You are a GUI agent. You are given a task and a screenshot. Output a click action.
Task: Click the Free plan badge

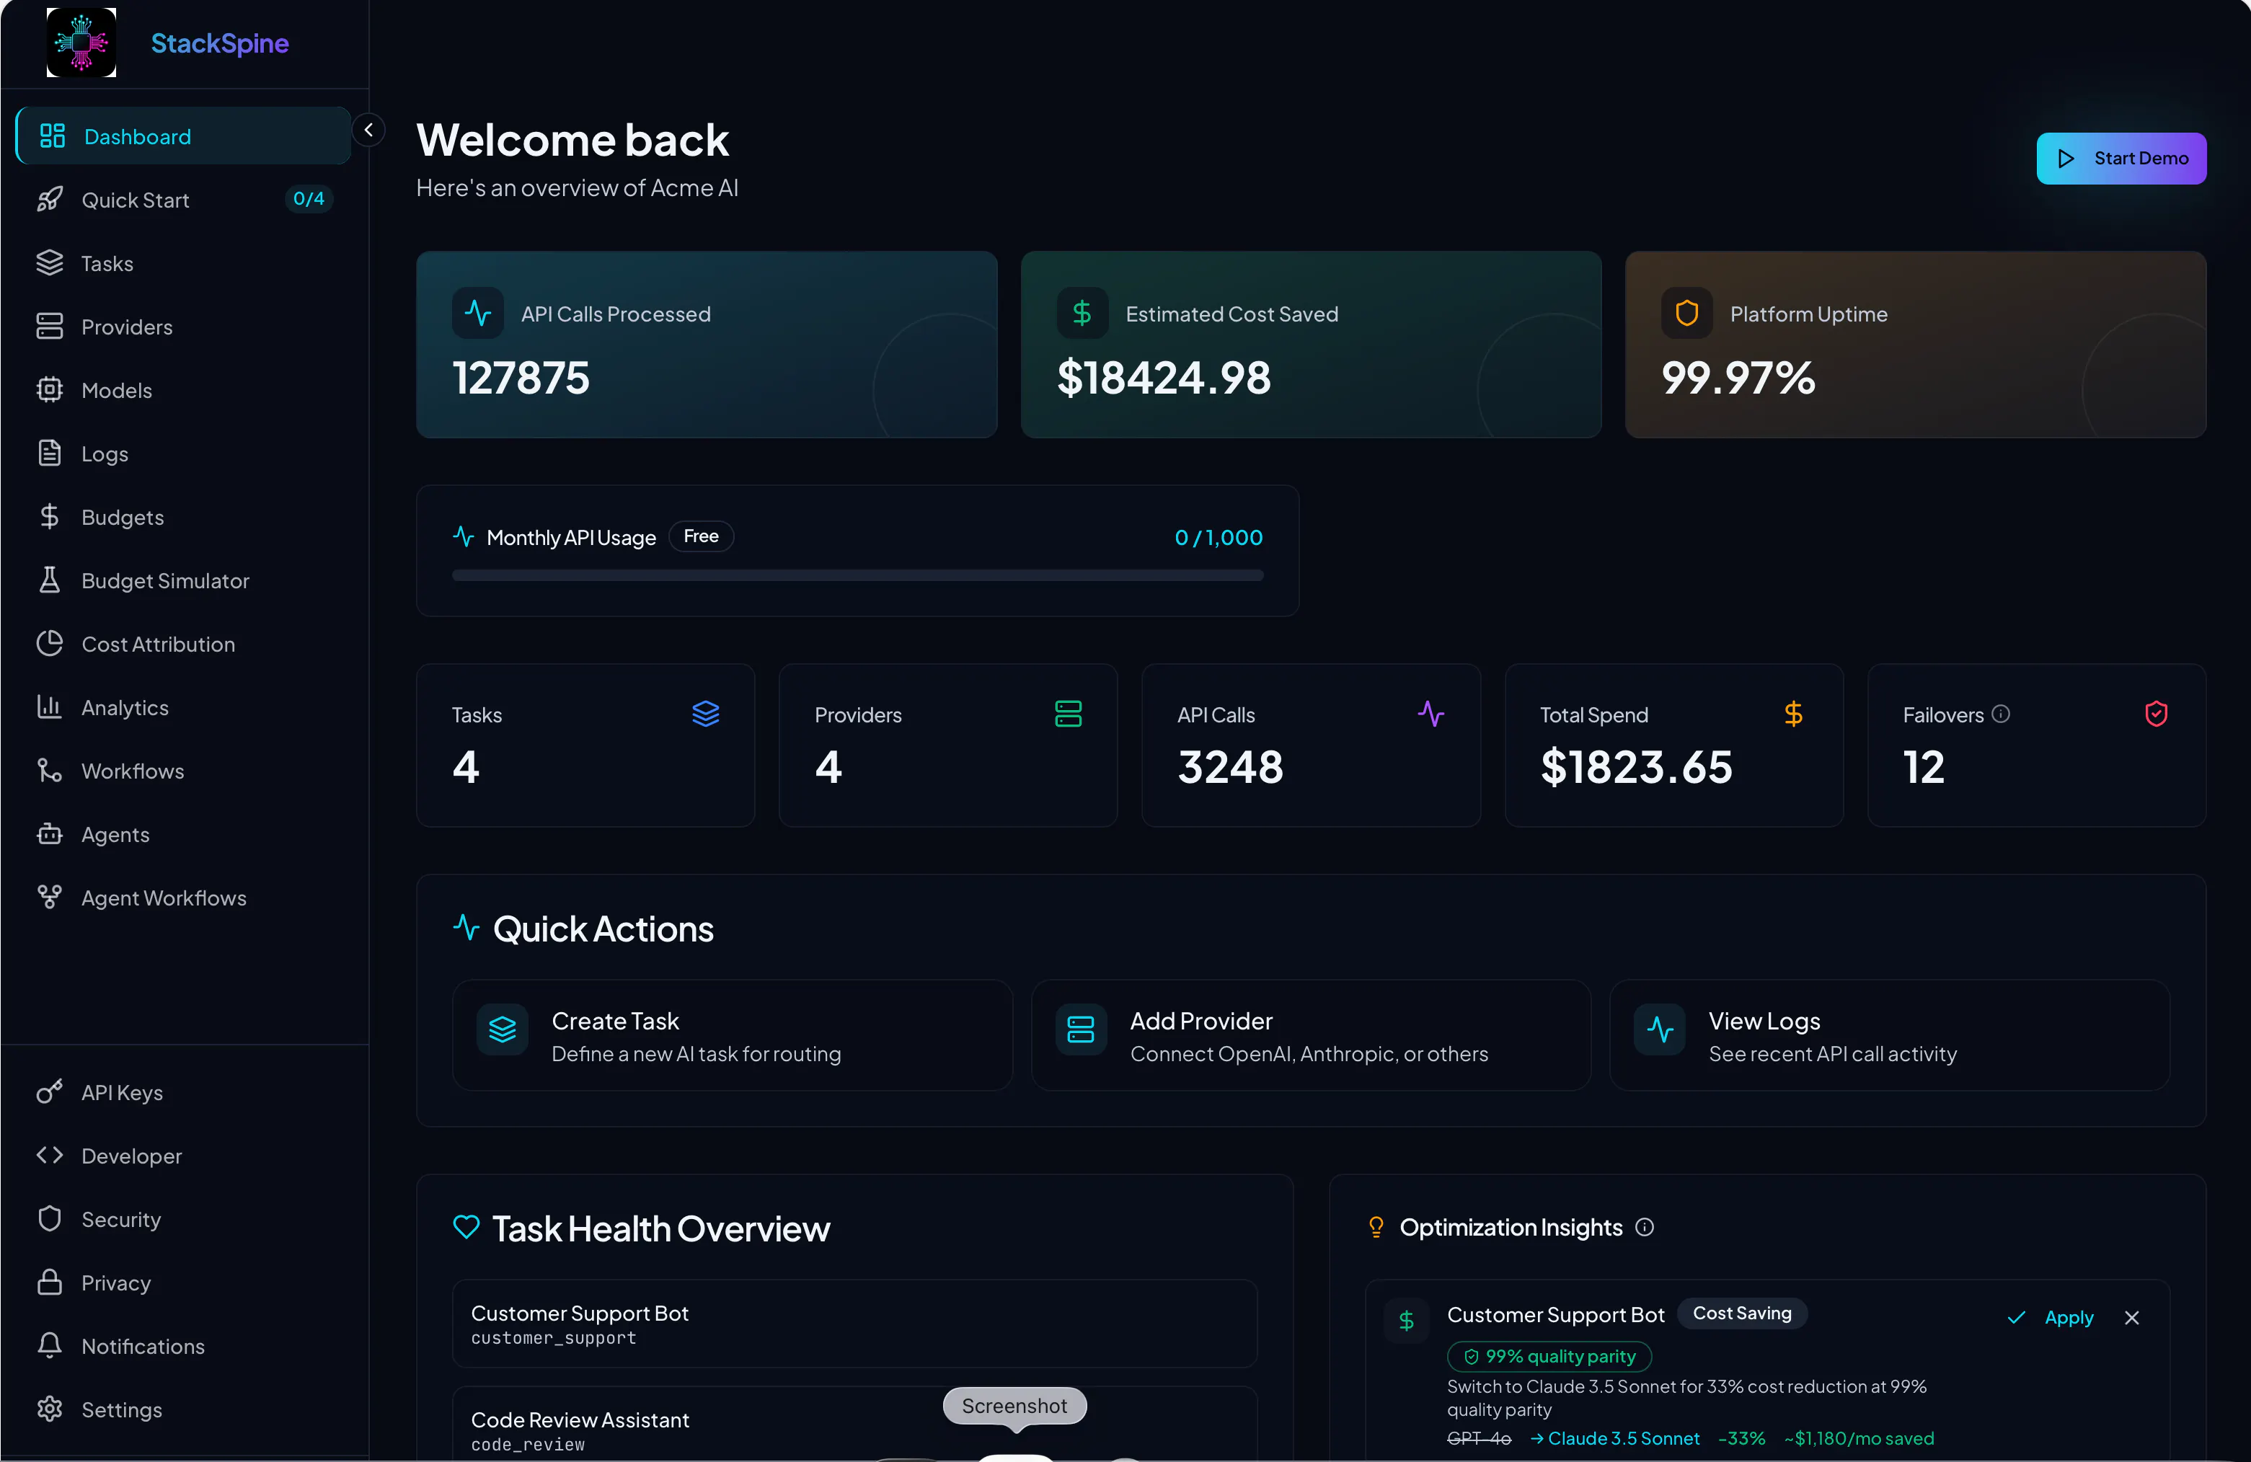[701, 536]
